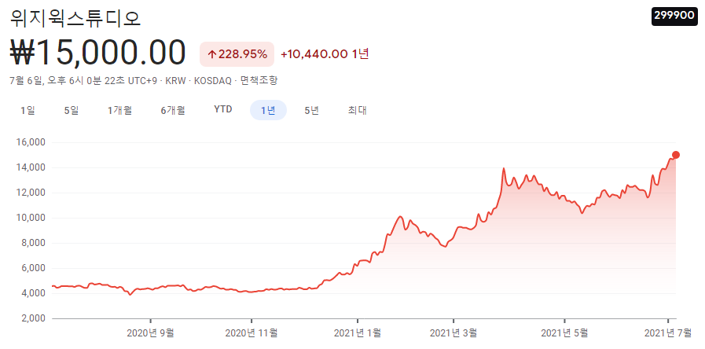Click the 2021년 1월 axis label
Viewport: 705px width, 349px height.
(358, 333)
